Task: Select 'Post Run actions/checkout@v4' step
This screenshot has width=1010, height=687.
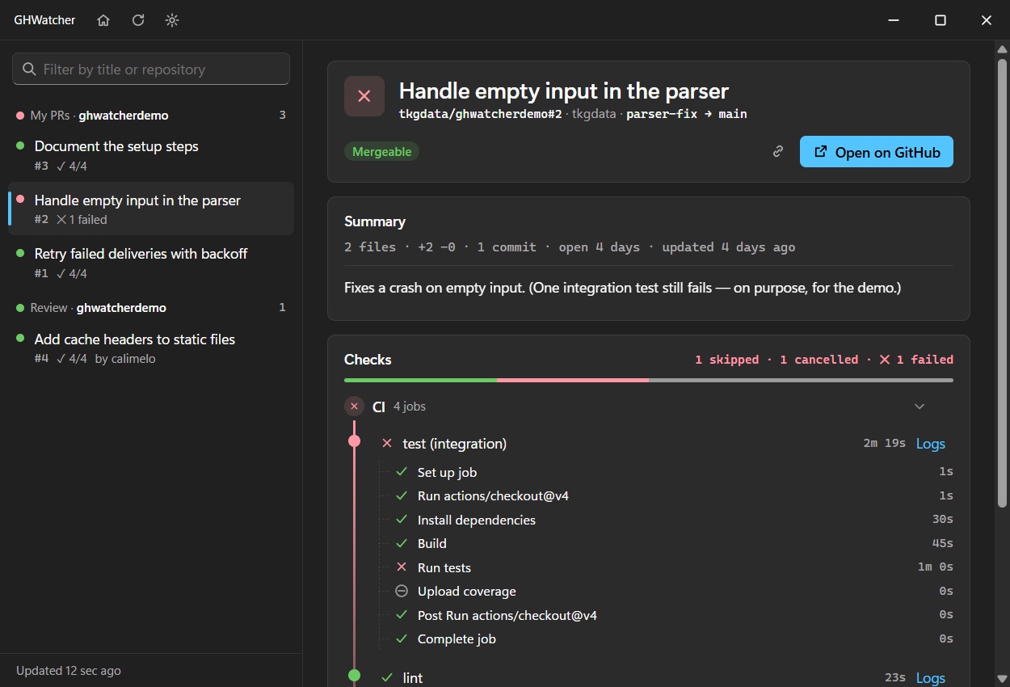Action: point(674,615)
